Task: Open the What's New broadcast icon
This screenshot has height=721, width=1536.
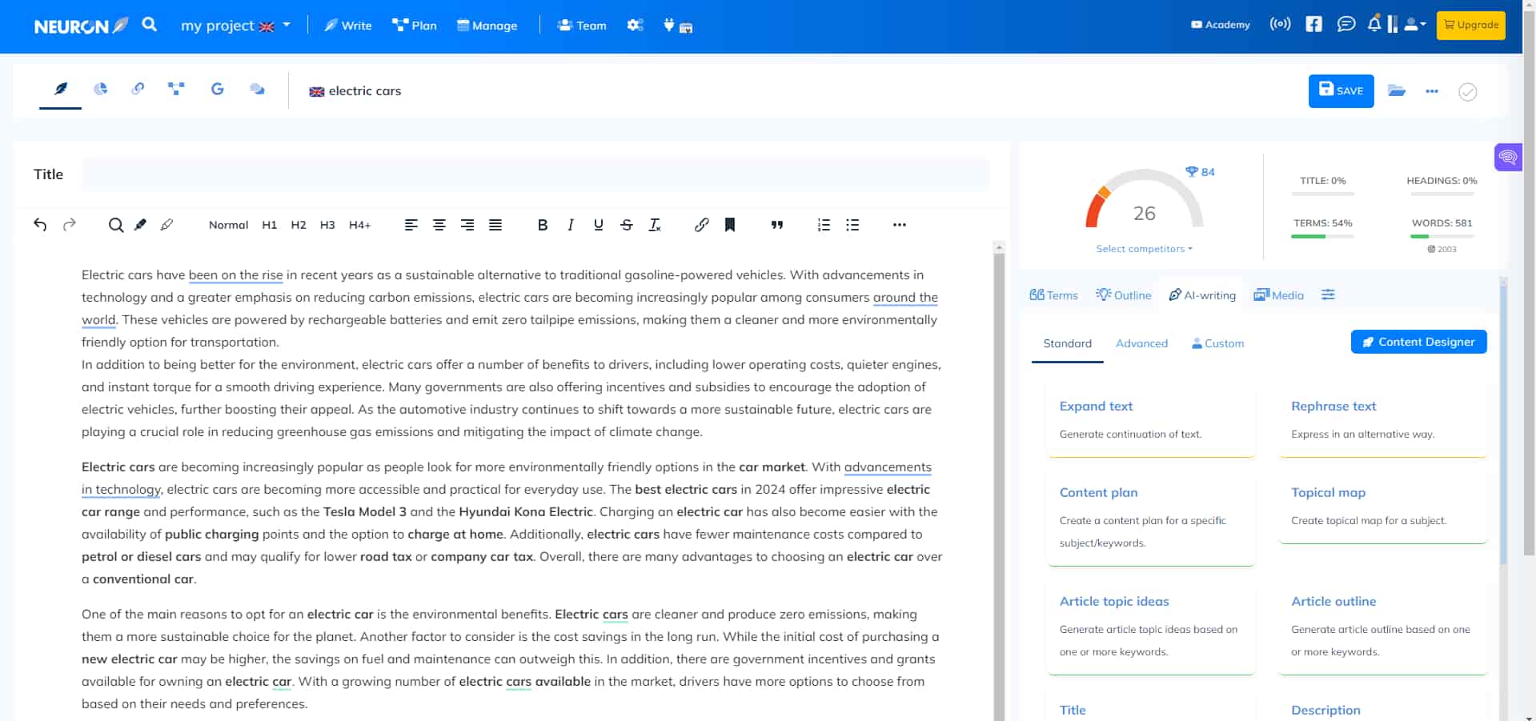Action: coord(1279,24)
